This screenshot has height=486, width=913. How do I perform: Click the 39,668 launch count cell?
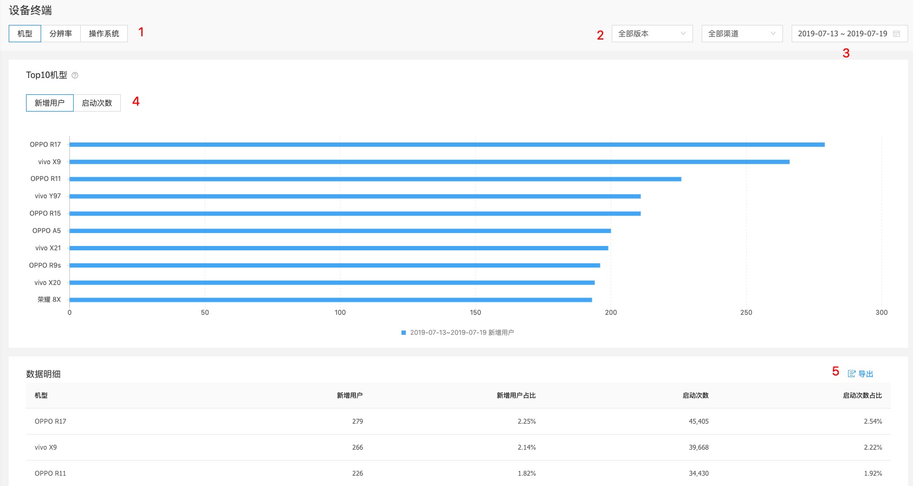point(698,448)
